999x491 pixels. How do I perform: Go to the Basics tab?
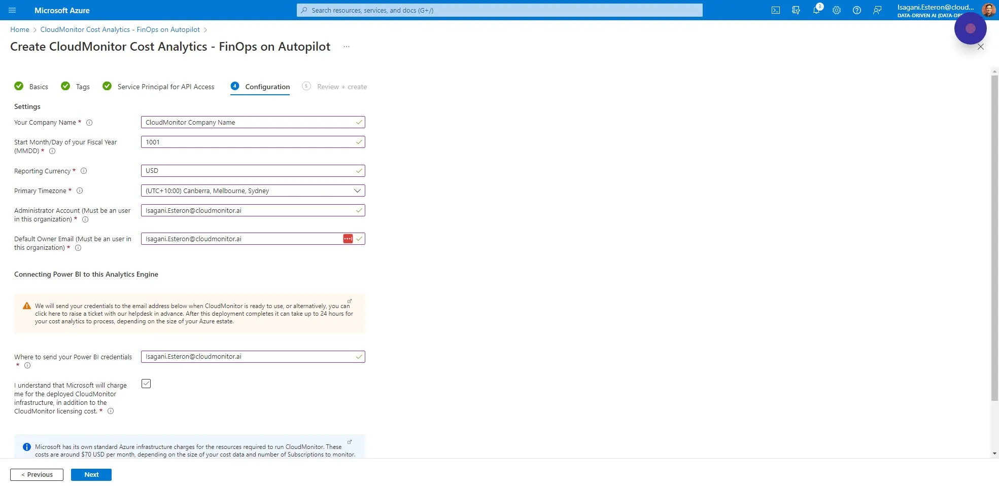31,87
